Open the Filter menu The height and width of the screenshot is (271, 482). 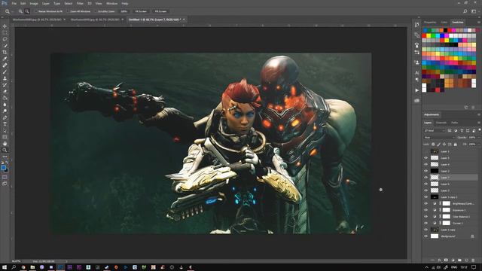(x=80, y=3)
